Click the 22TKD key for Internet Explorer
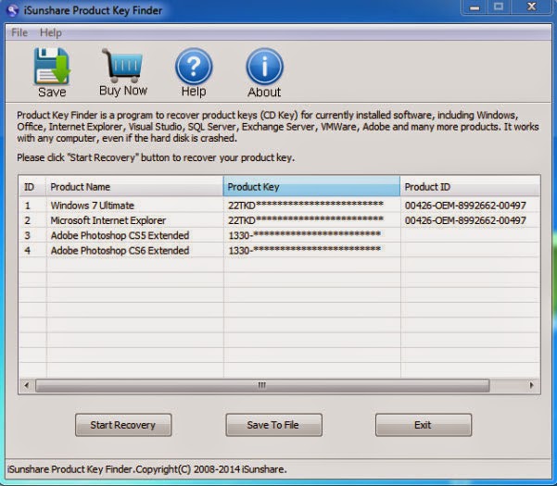557x486 pixels. [x=306, y=220]
